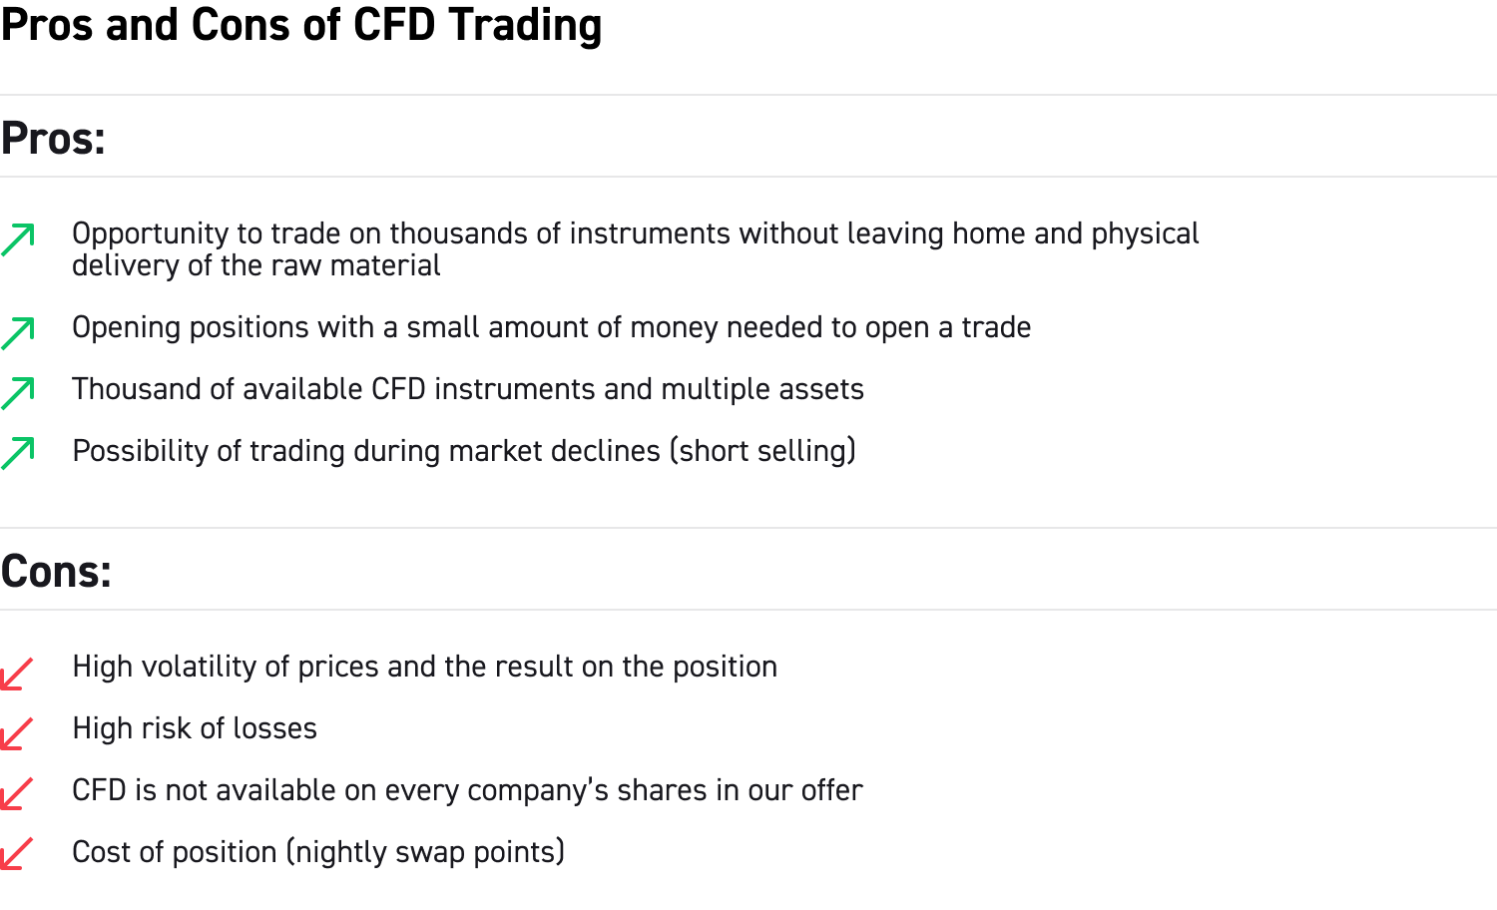Click green arrow beside 'Thousand of available CFD'
This screenshot has width=1497, height=910.
[18, 394]
